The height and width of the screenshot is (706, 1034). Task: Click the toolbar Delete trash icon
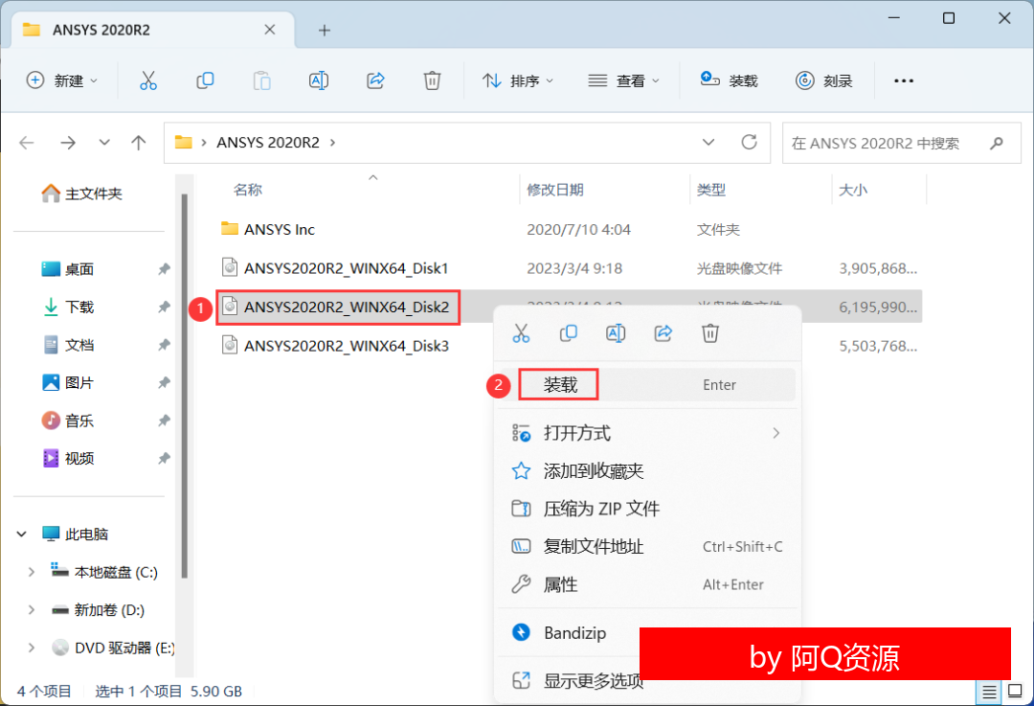(x=432, y=80)
